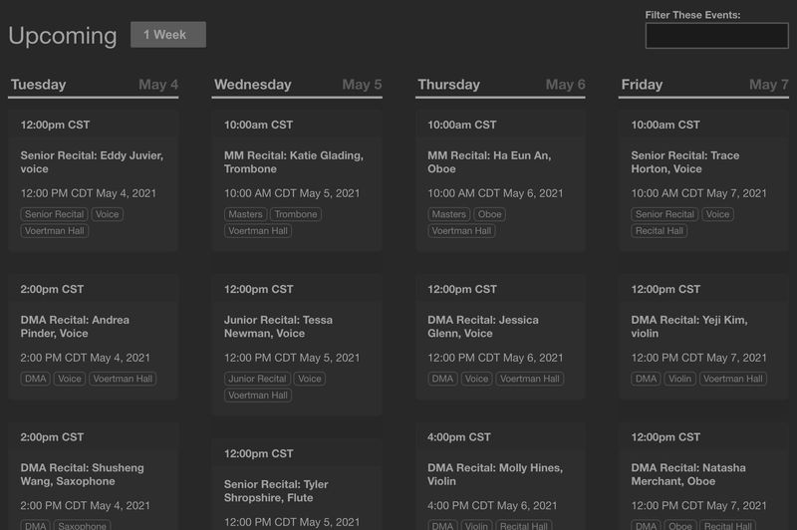Select Voice tag on Jessica Glenn card

477,379
